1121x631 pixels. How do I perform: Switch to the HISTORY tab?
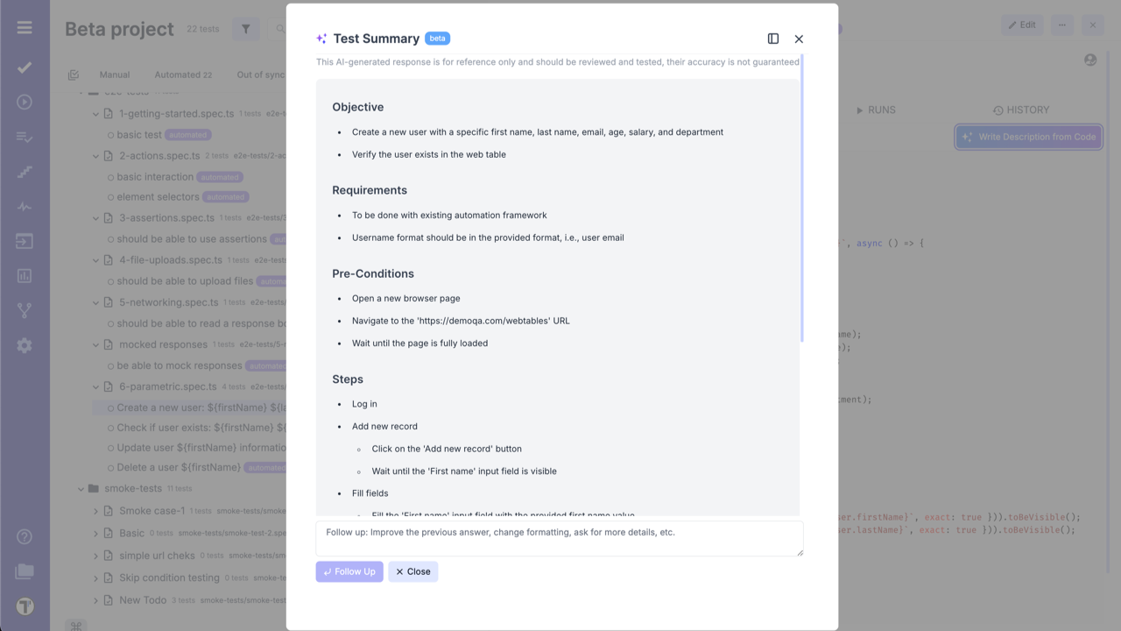click(x=1021, y=110)
